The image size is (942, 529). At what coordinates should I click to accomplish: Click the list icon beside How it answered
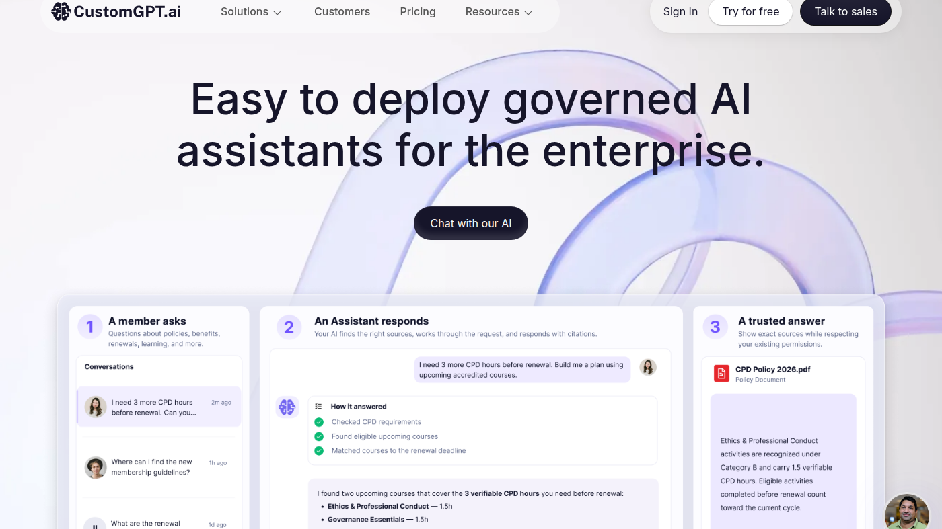click(319, 407)
